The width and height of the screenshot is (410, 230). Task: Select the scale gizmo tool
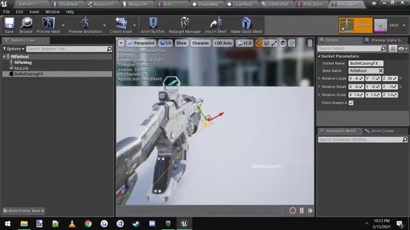coord(274,43)
